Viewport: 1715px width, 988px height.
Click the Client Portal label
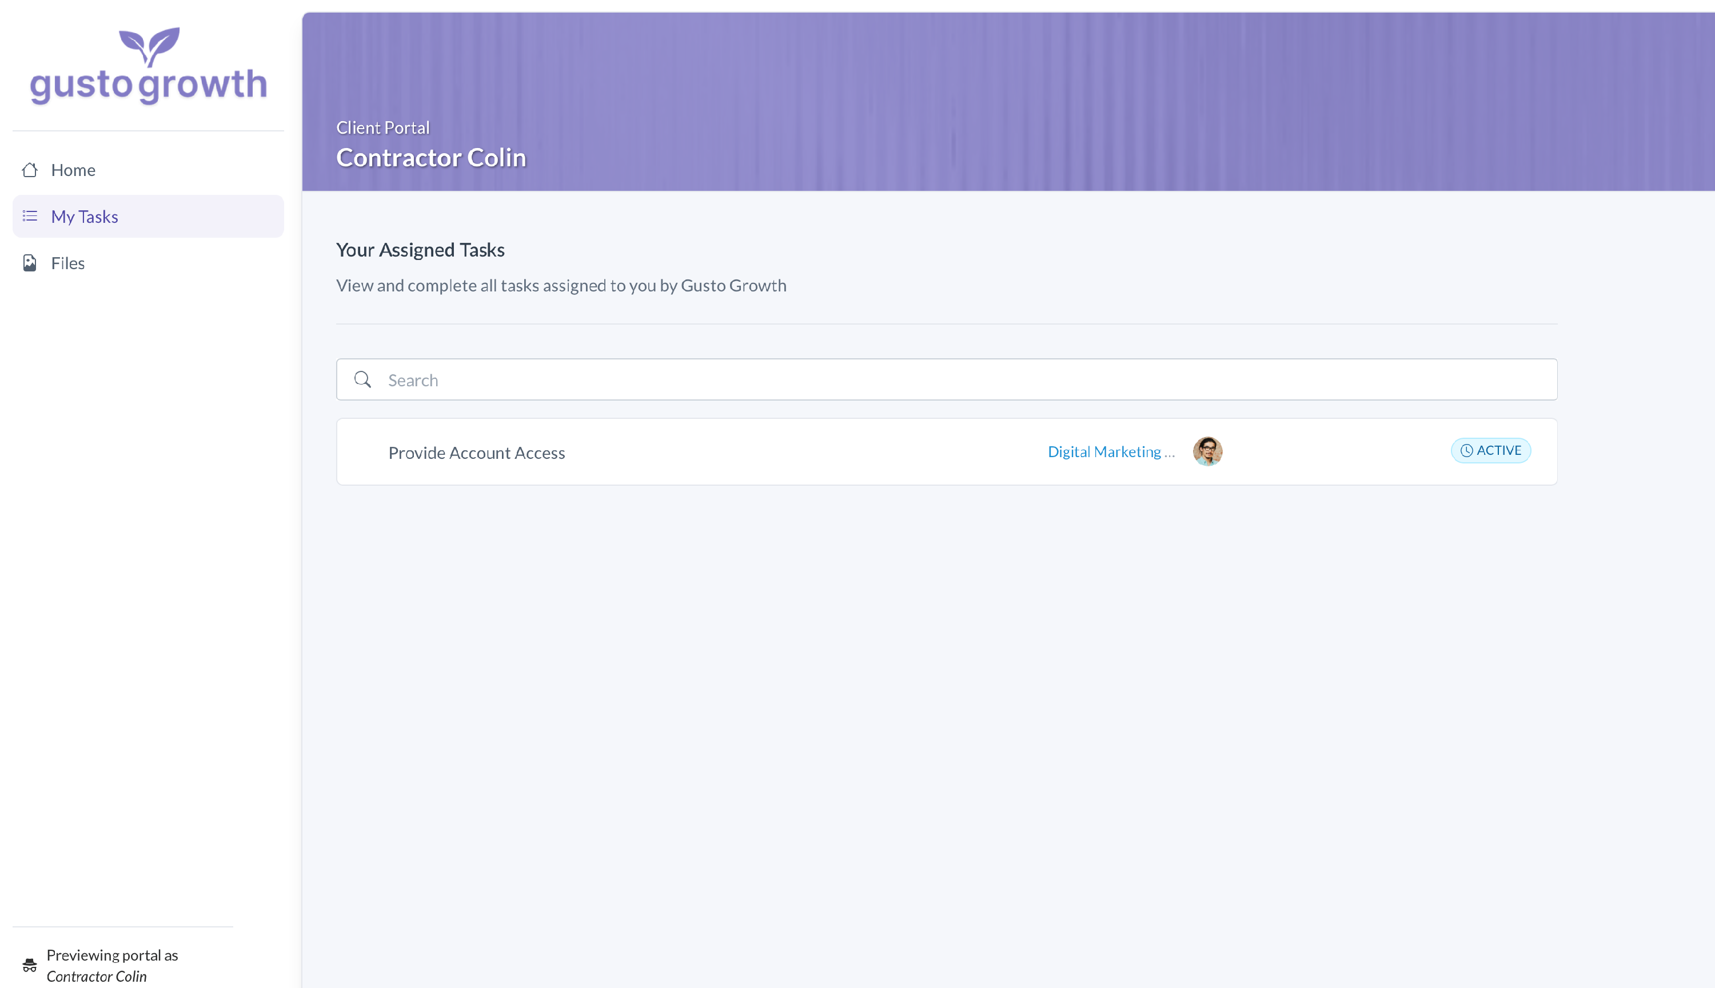tap(383, 127)
